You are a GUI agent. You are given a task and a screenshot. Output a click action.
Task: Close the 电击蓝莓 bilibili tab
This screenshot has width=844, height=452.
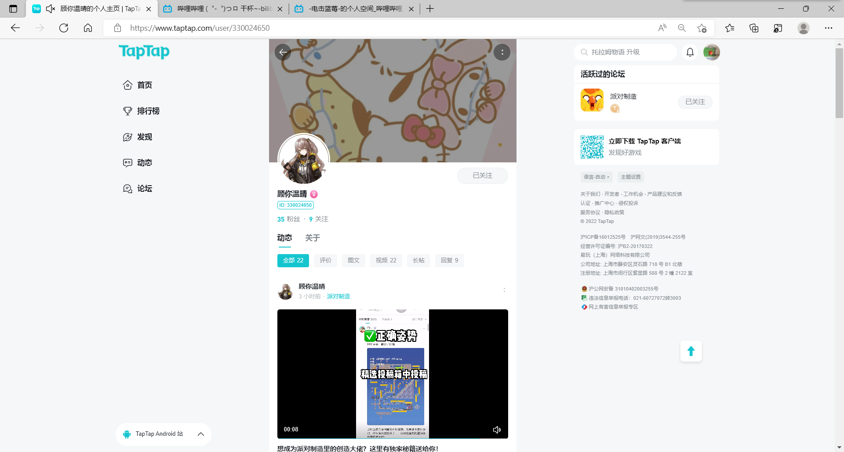point(411,9)
